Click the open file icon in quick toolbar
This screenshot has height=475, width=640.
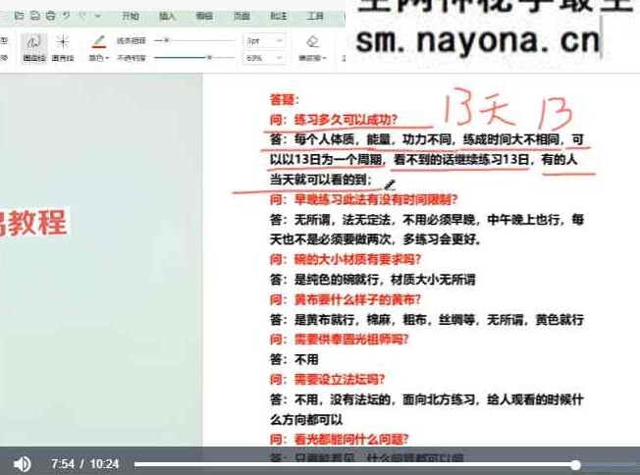coord(19,16)
